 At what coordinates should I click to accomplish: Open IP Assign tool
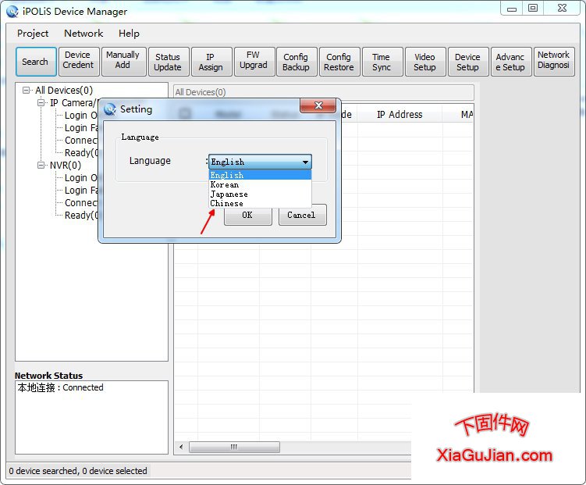point(211,62)
